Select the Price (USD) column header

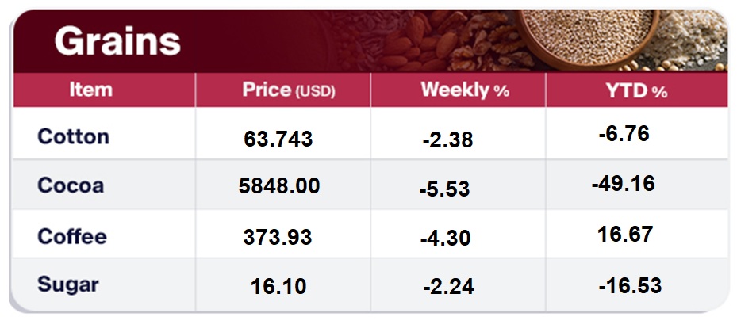tap(289, 90)
